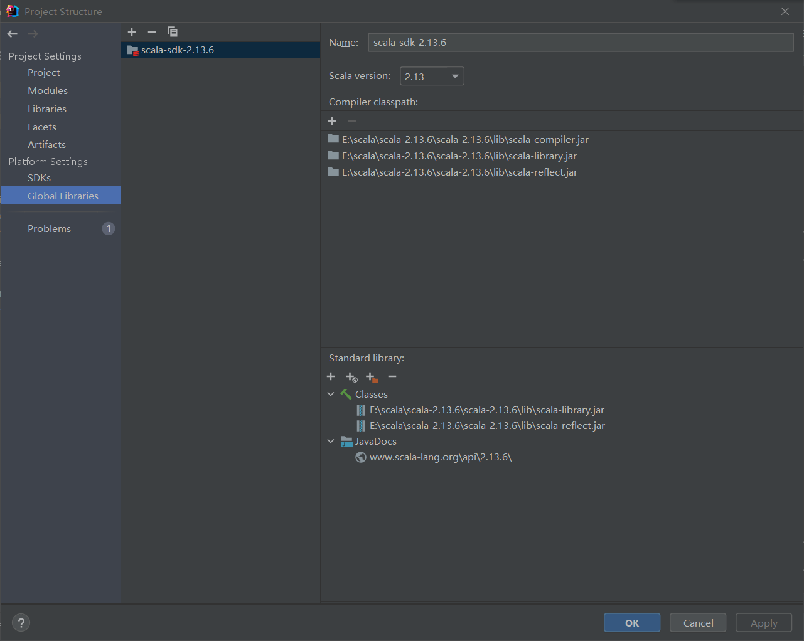Open the Scala version dropdown

(432, 77)
